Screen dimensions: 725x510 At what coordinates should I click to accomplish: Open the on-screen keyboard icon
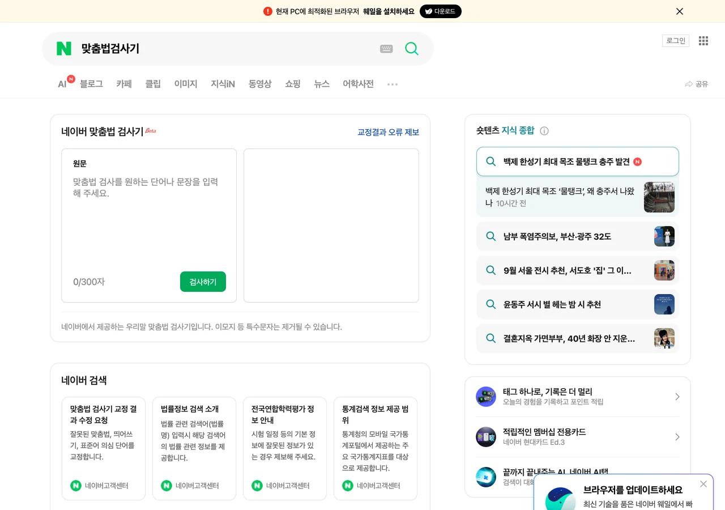click(x=386, y=49)
